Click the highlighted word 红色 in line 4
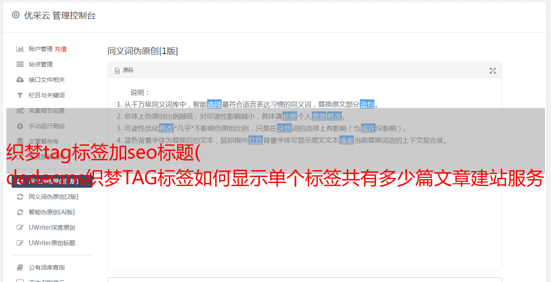Viewport: 551px width, 282px height. point(256,140)
